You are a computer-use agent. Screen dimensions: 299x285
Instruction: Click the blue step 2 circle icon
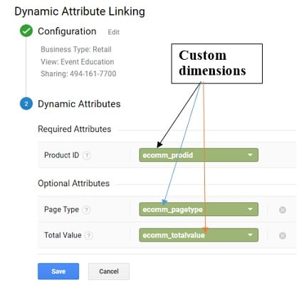point(26,104)
